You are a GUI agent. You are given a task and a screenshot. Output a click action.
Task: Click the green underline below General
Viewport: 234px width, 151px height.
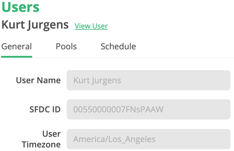coord(17,56)
